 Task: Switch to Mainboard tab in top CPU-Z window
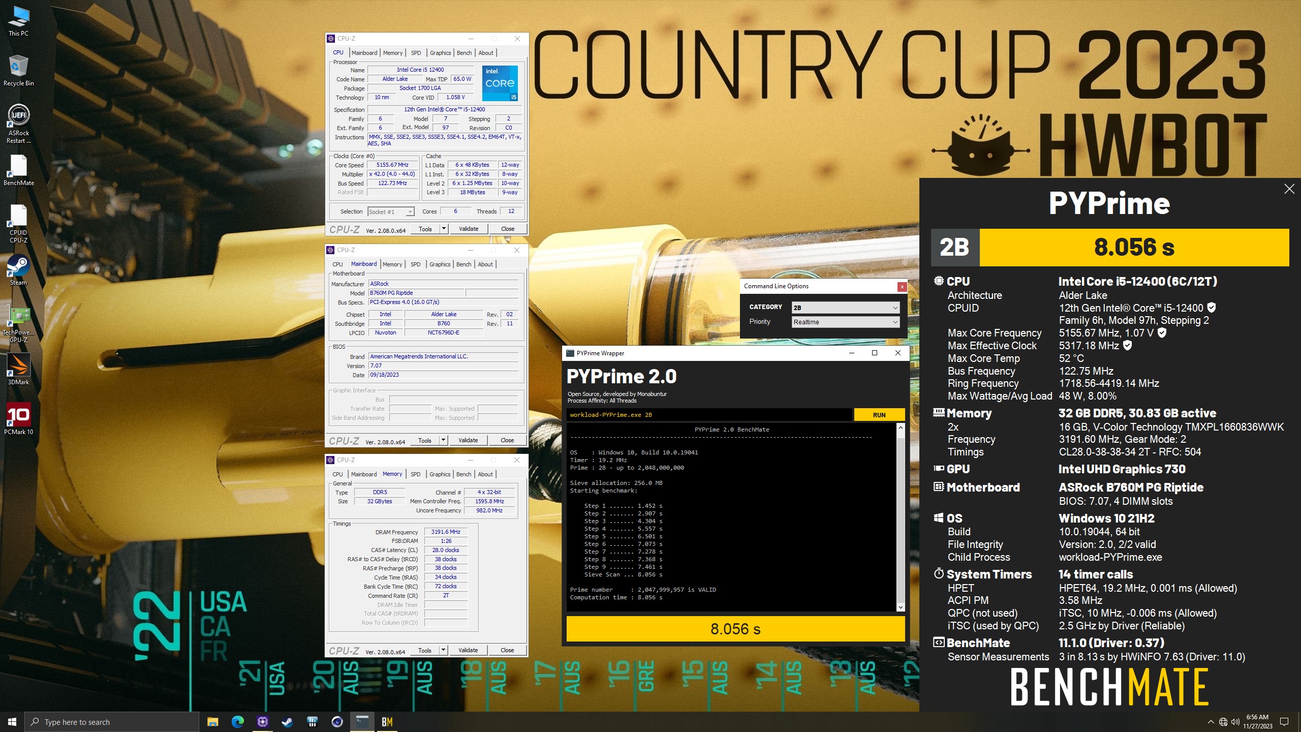(x=364, y=53)
